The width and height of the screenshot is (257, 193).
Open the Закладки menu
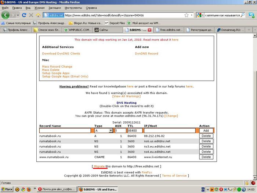click(x=55, y=8)
